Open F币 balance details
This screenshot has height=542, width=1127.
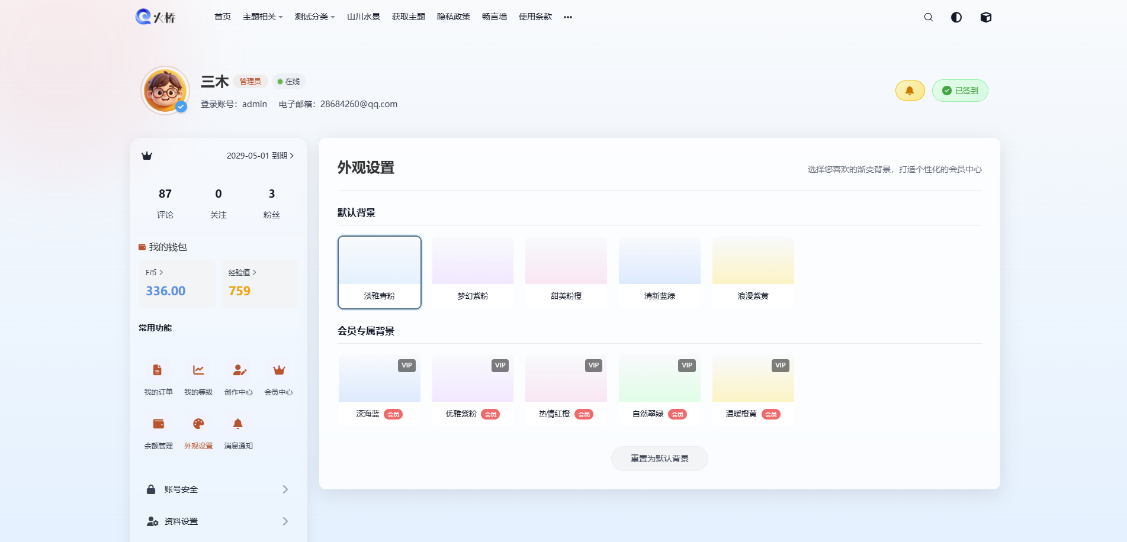[177, 283]
